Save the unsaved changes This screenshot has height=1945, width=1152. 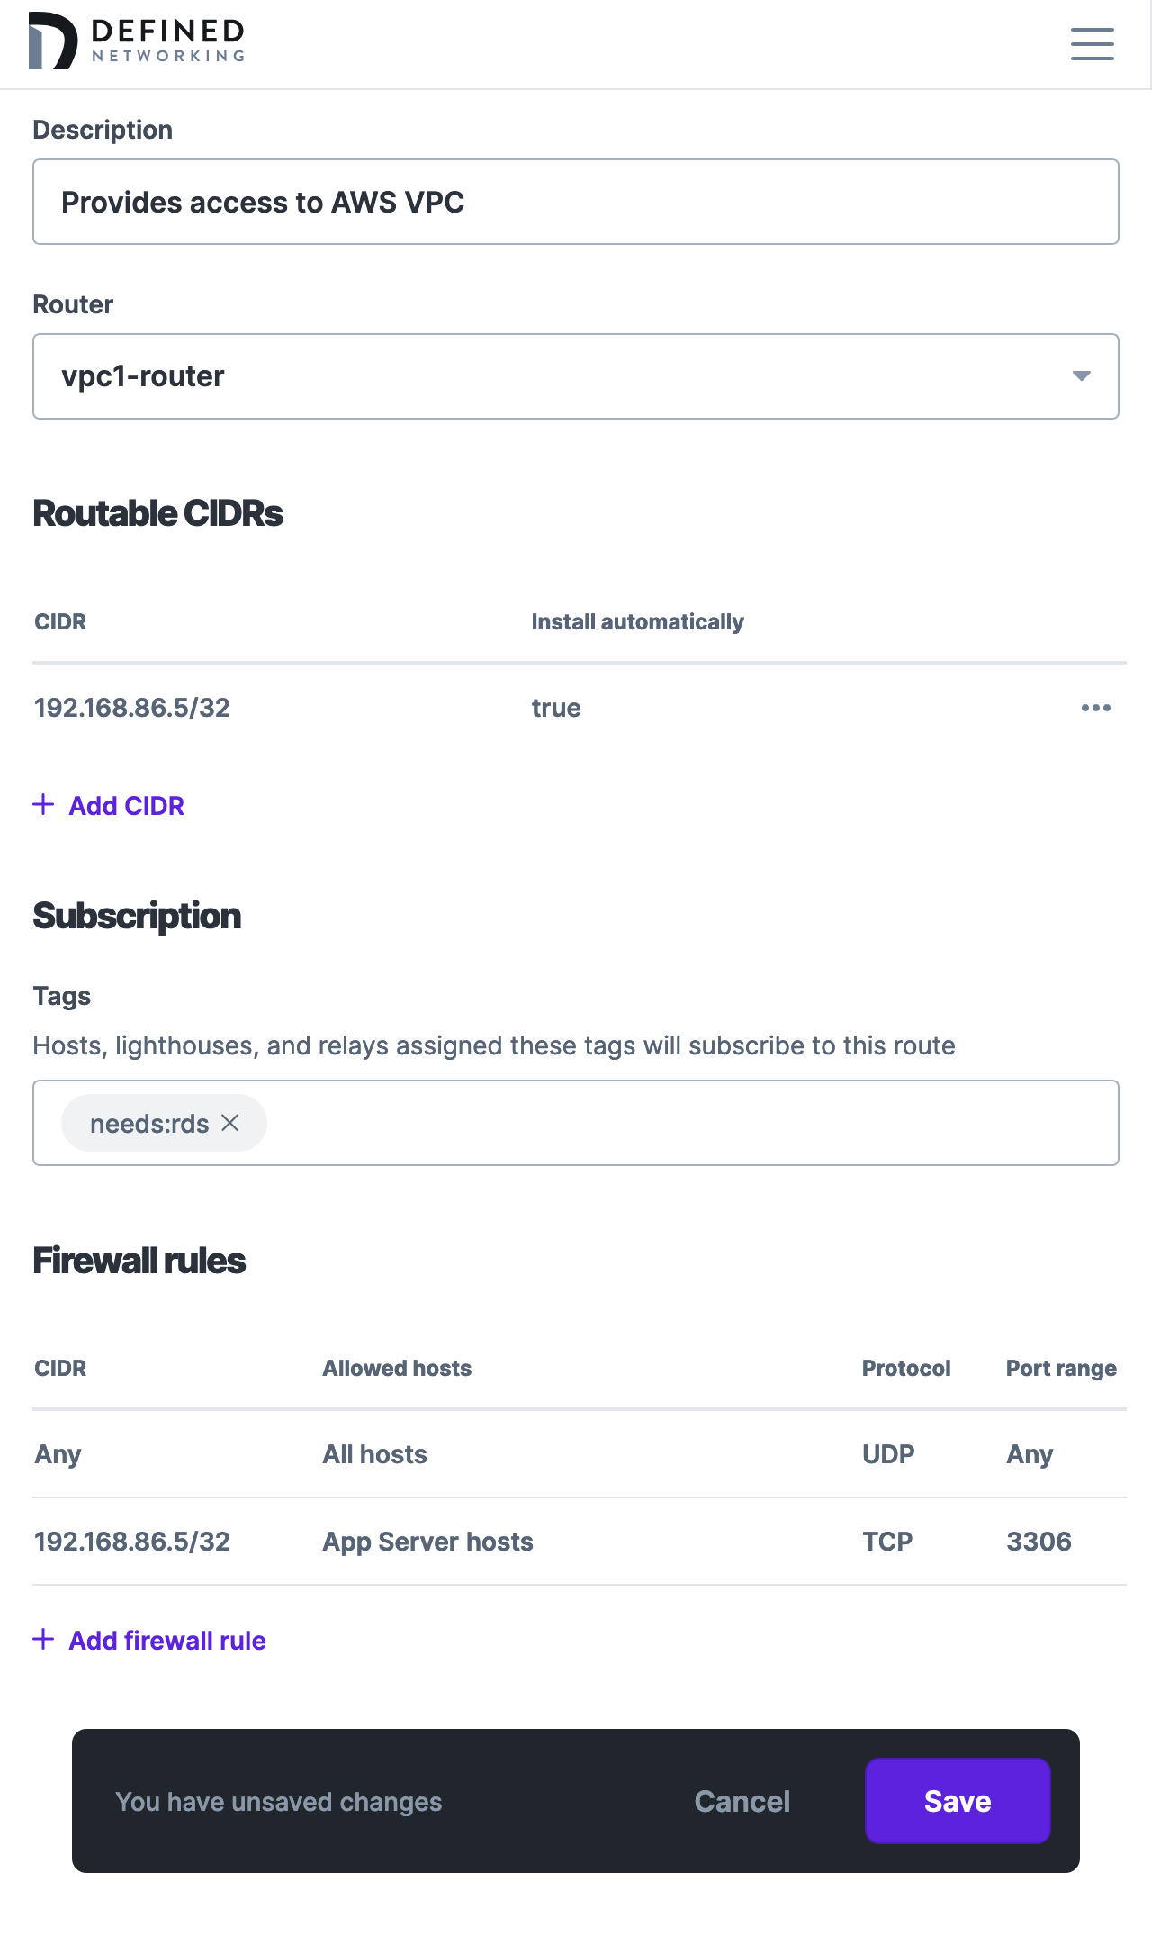point(957,1801)
